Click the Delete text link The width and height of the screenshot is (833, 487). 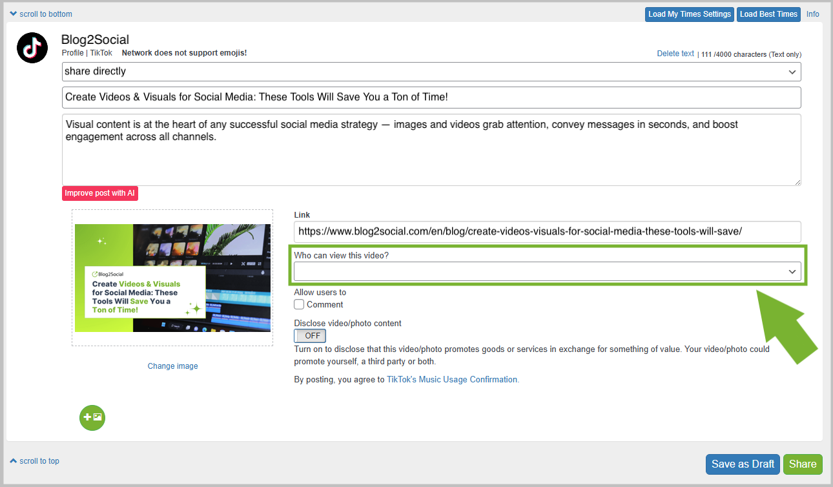tap(675, 54)
